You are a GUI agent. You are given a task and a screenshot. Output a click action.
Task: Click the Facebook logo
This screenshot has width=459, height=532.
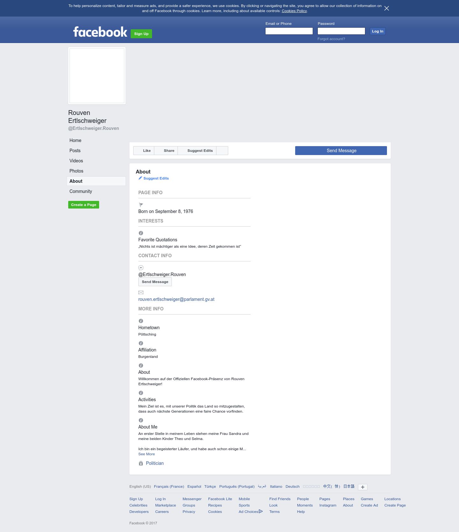[100, 32]
